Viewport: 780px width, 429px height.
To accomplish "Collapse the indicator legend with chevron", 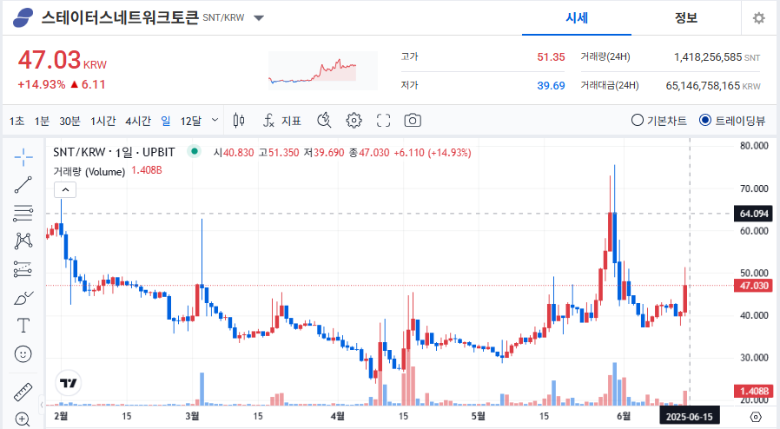I will (x=65, y=190).
